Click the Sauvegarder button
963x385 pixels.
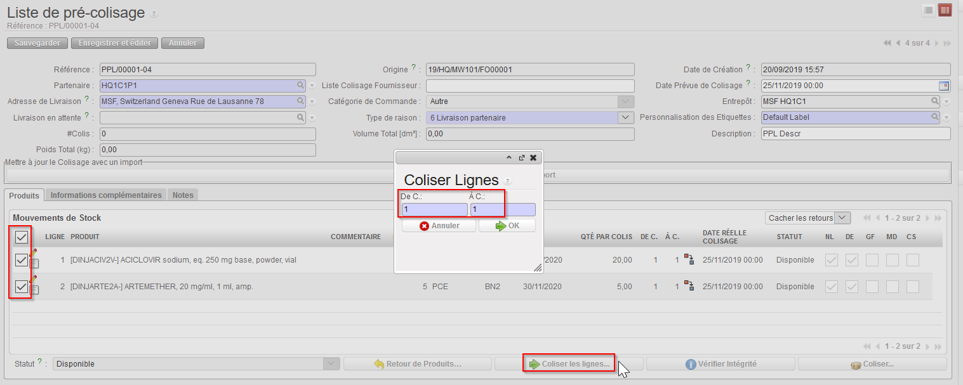pos(37,43)
